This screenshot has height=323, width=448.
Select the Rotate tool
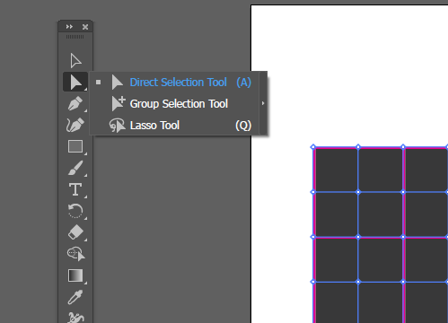coord(75,211)
